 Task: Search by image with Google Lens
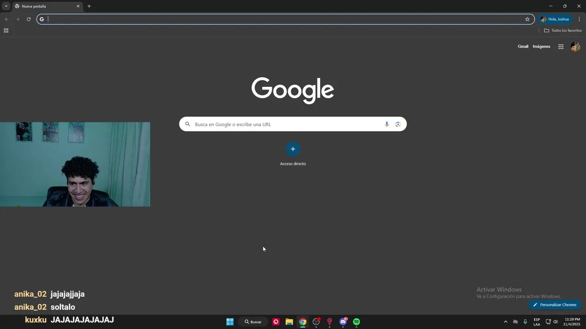click(x=398, y=124)
